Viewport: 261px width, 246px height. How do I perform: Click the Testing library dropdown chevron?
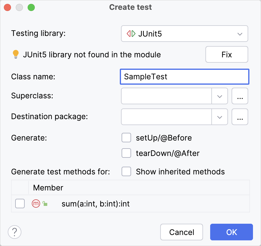click(240, 34)
